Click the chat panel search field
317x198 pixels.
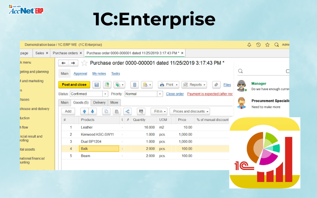point(264,71)
